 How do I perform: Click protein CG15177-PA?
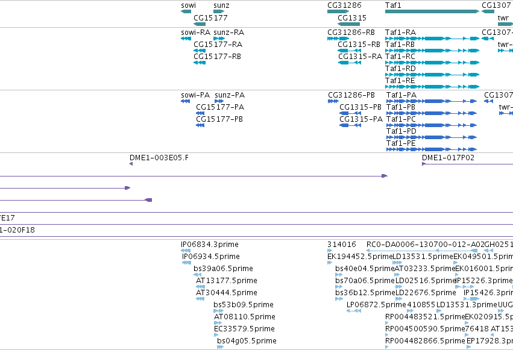[x=200, y=113]
